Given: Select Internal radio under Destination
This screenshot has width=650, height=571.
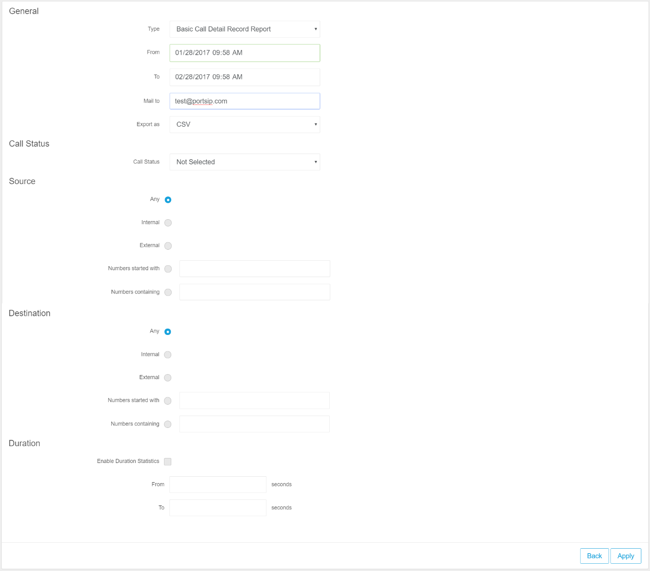Looking at the screenshot, I should (x=168, y=355).
